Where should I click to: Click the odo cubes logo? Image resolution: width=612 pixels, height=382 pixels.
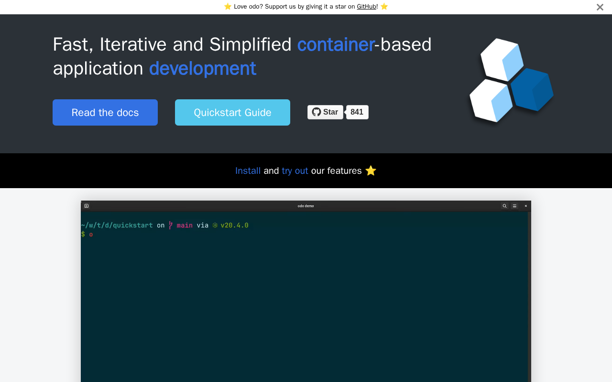click(x=512, y=80)
